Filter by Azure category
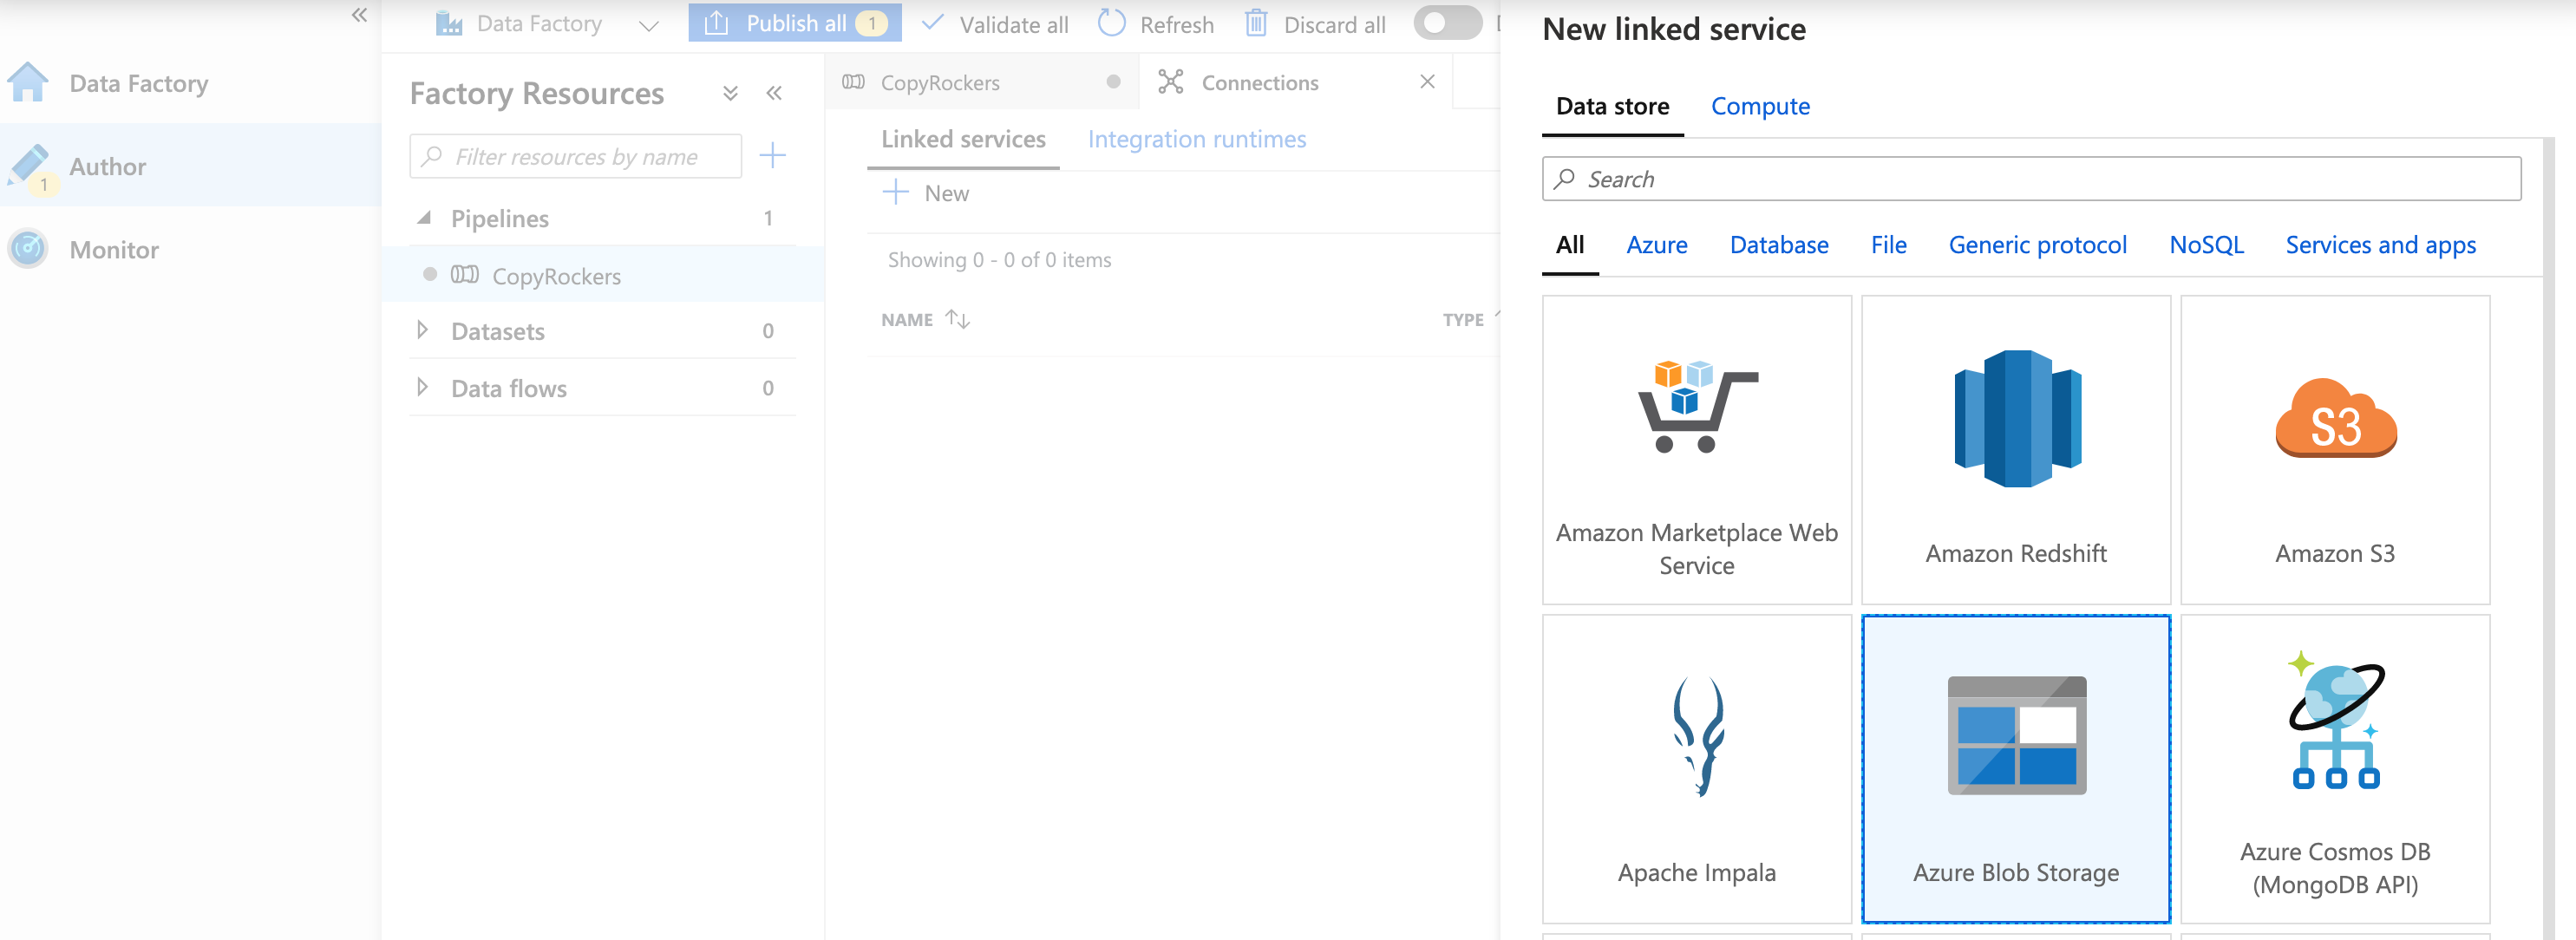Viewport: 2576px width, 940px height. click(1656, 245)
